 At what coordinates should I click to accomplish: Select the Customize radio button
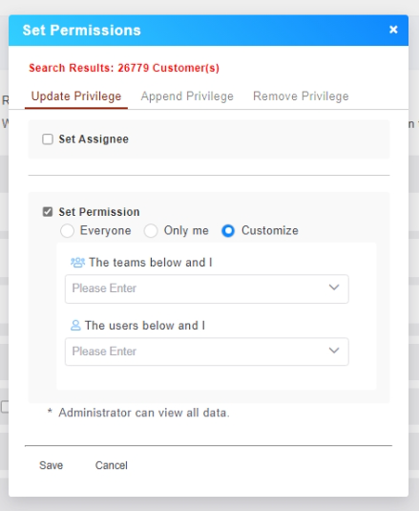[x=228, y=231]
